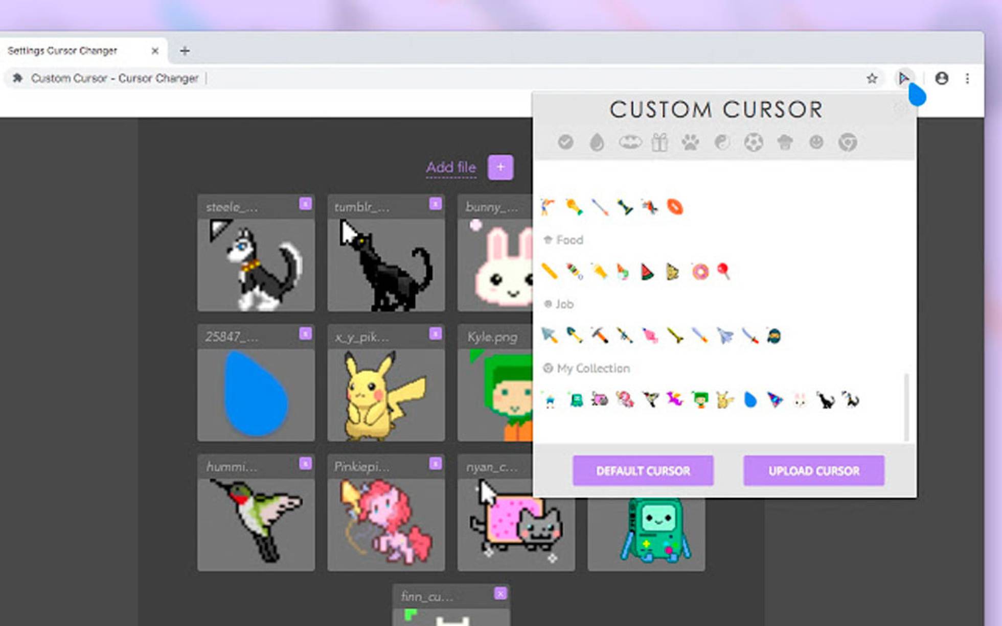Click the purple plus button beside Add file
This screenshot has height=626, width=1002.
click(500, 167)
